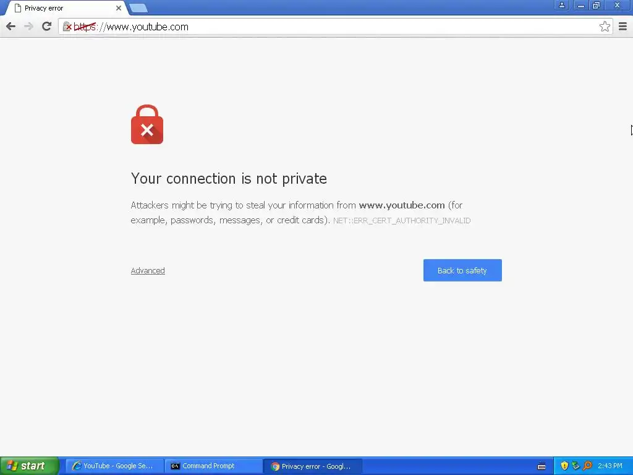Image resolution: width=633 pixels, height=475 pixels.
Task: Click the Back to safety button
Action: point(462,270)
